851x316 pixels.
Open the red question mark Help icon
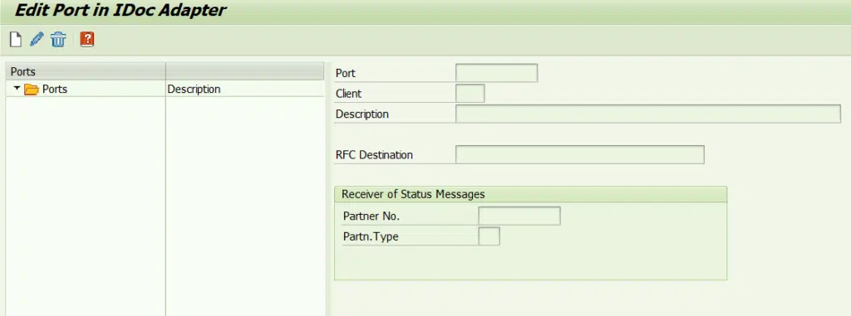tap(86, 39)
